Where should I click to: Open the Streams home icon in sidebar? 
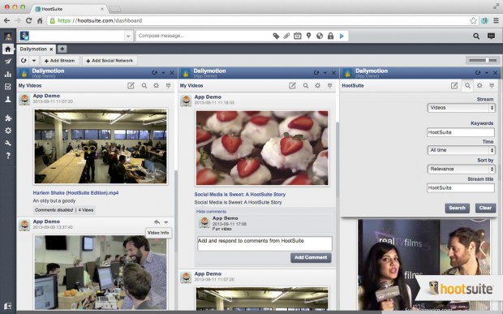coord(7,49)
